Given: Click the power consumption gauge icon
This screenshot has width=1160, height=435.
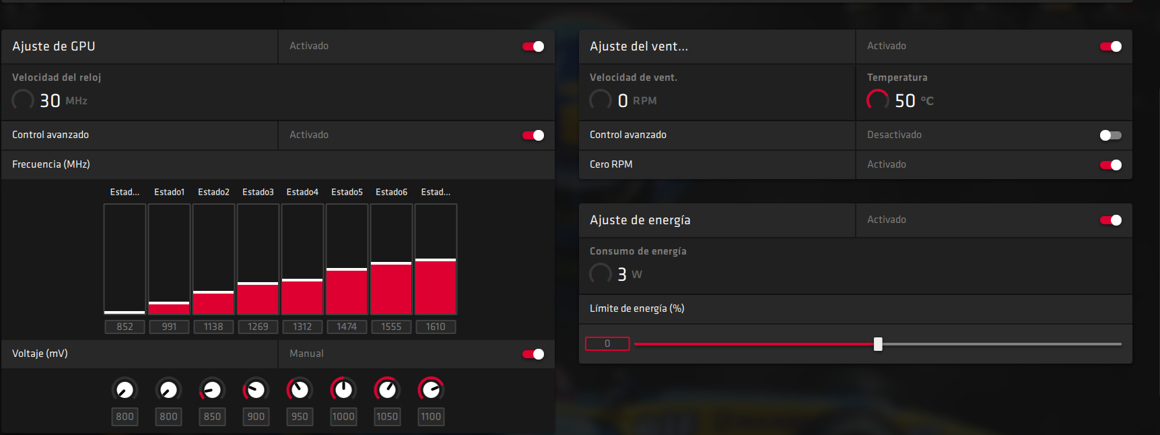Looking at the screenshot, I should coord(601,274).
